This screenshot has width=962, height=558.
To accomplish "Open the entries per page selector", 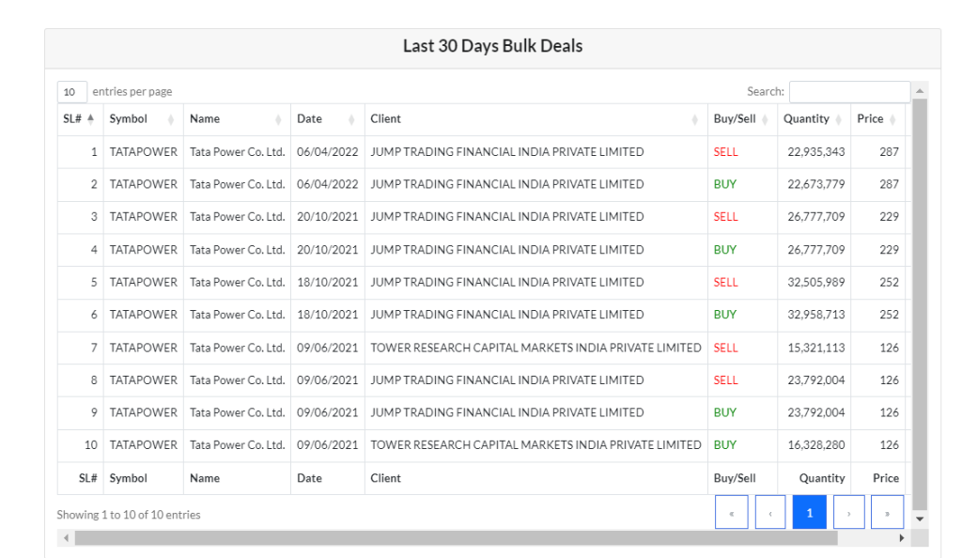I will tap(71, 92).
